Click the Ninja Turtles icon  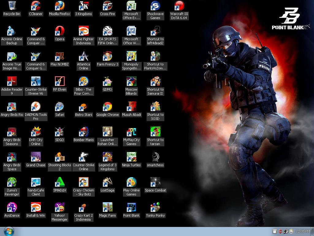(131, 157)
